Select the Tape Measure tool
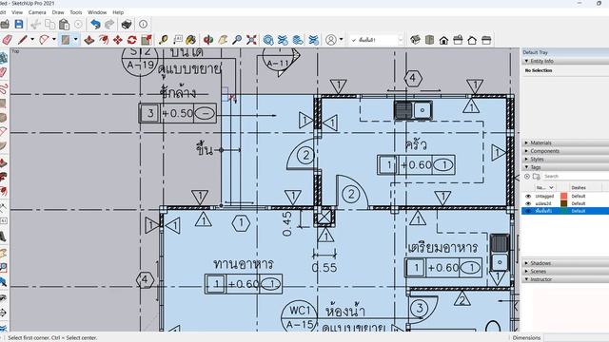The width and height of the screenshot is (609, 342). pyautogui.click(x=163, y=40)
